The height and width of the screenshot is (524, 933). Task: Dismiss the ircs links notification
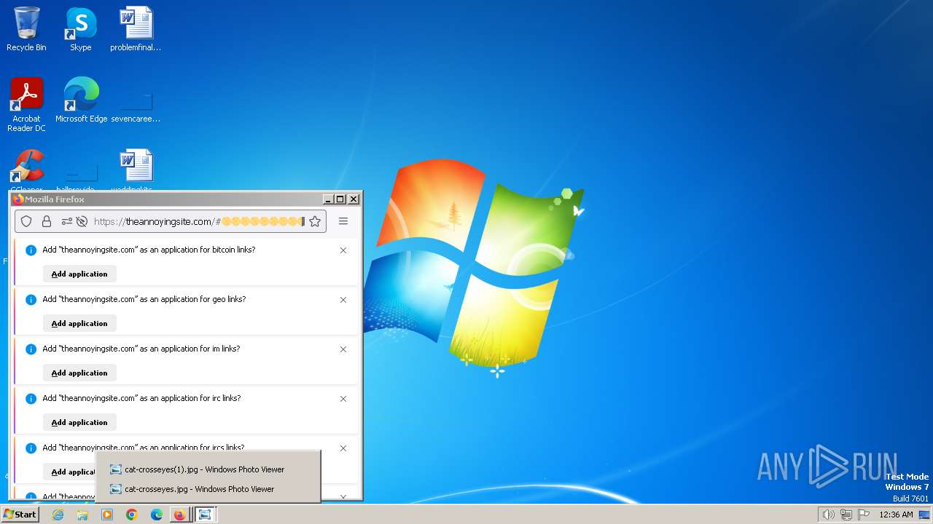point(343,448)
